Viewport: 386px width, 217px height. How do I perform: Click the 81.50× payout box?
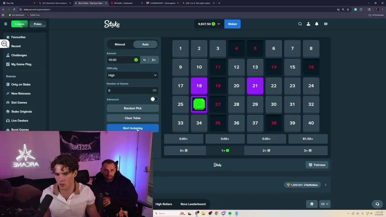(308, 139)
